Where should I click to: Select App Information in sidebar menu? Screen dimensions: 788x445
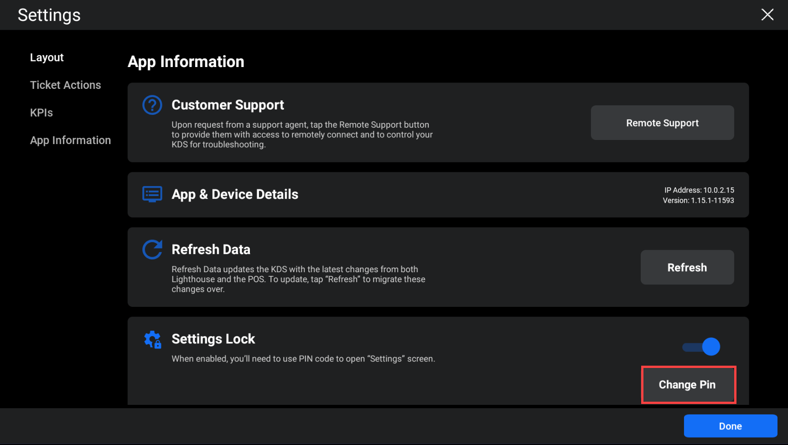pyautogui.click(x=70, y=140)
